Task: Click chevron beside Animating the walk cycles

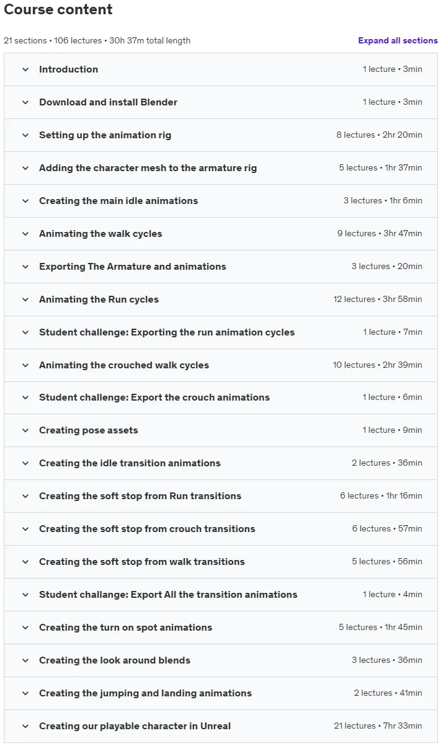Action: (25, 234)
